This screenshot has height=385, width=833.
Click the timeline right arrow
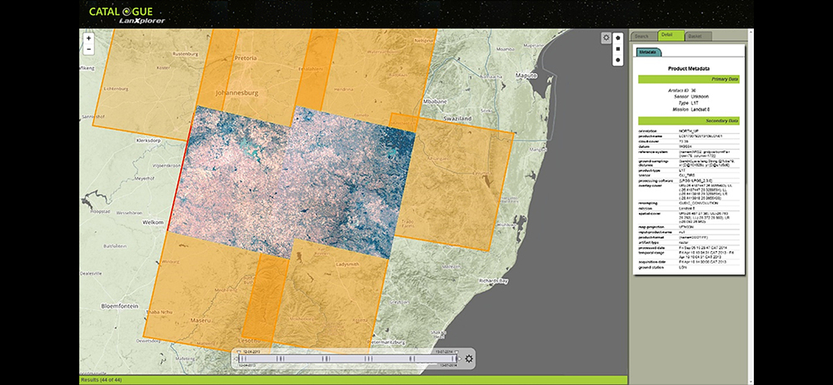pyautogui.click(x=460, y=359)
